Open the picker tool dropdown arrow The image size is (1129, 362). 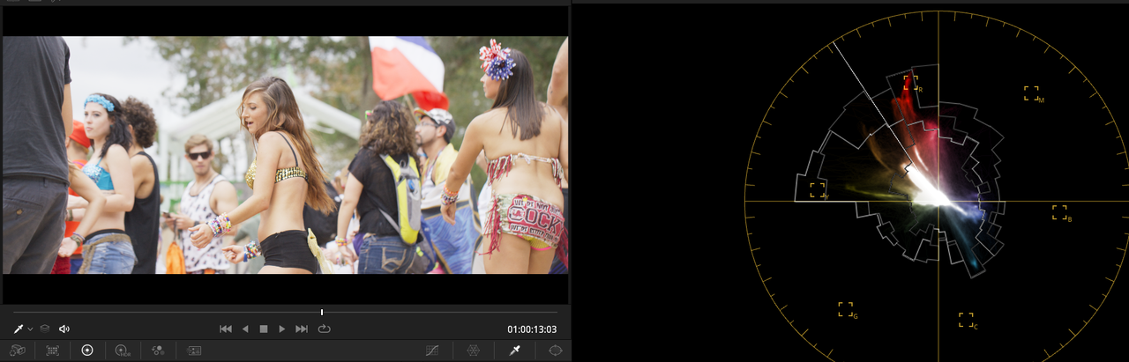(30, 329)
